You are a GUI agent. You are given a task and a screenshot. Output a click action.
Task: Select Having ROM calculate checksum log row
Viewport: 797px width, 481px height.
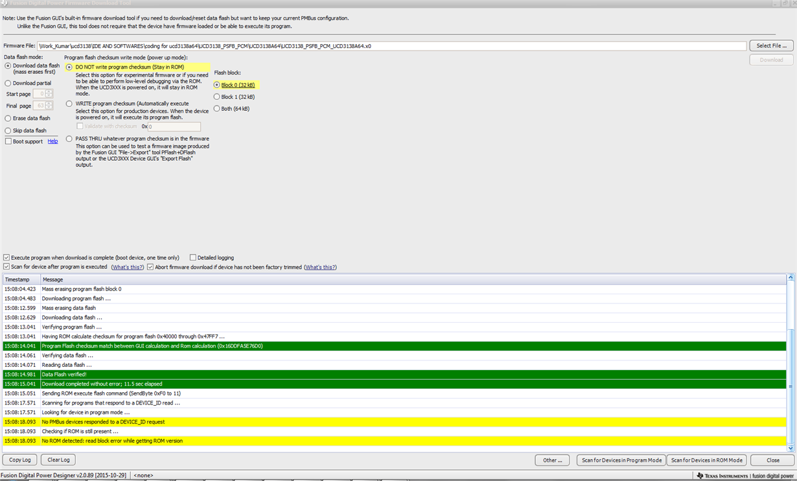[x=395, y=336]
